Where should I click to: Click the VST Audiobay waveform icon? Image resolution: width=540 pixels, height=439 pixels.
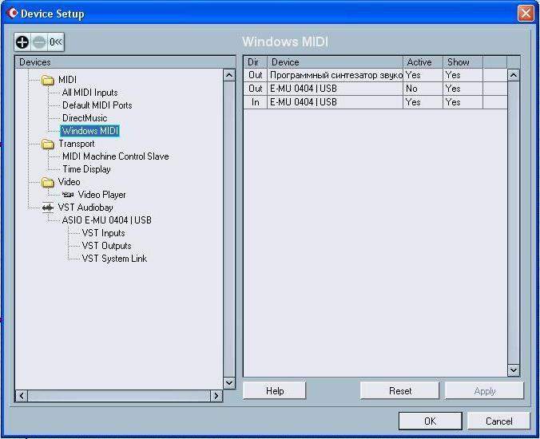tap(47, 208)
